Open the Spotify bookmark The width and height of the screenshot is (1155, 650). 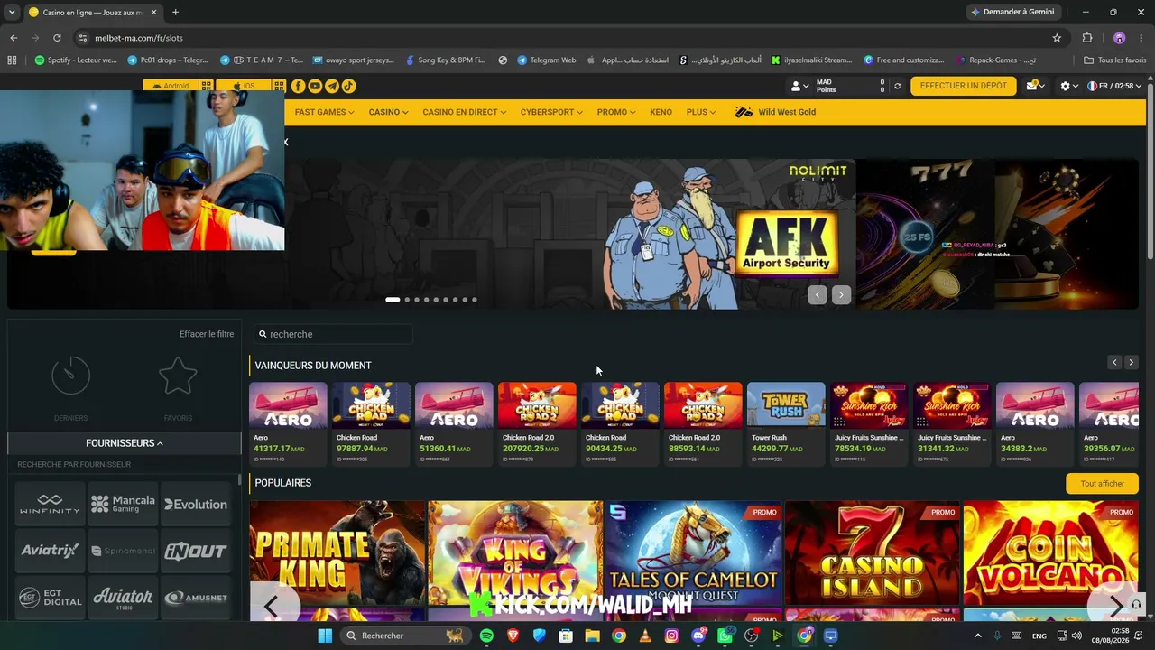tap(76, 60)
